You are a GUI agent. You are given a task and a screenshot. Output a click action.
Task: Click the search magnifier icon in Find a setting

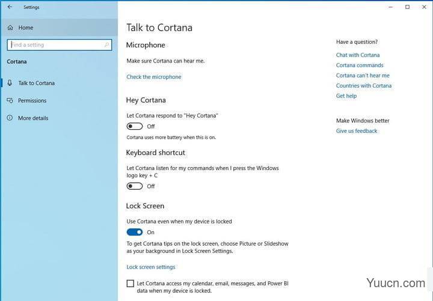[x=106, y=44]
